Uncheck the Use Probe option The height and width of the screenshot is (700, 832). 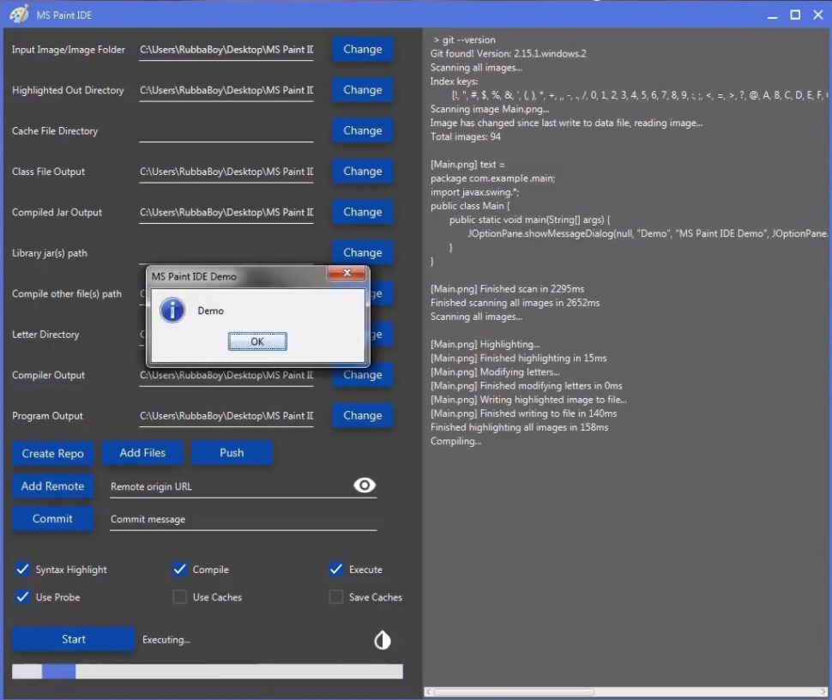pyautogui.click(x=22, y=597)
